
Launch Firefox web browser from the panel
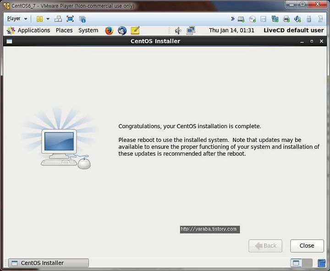click(x=109, y=31)
